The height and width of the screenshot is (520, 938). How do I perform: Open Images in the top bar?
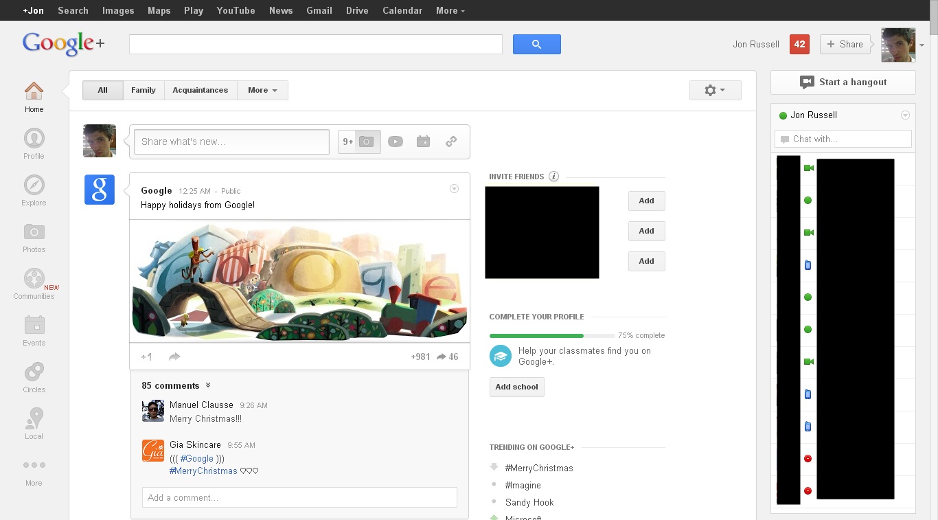[118, 10]
